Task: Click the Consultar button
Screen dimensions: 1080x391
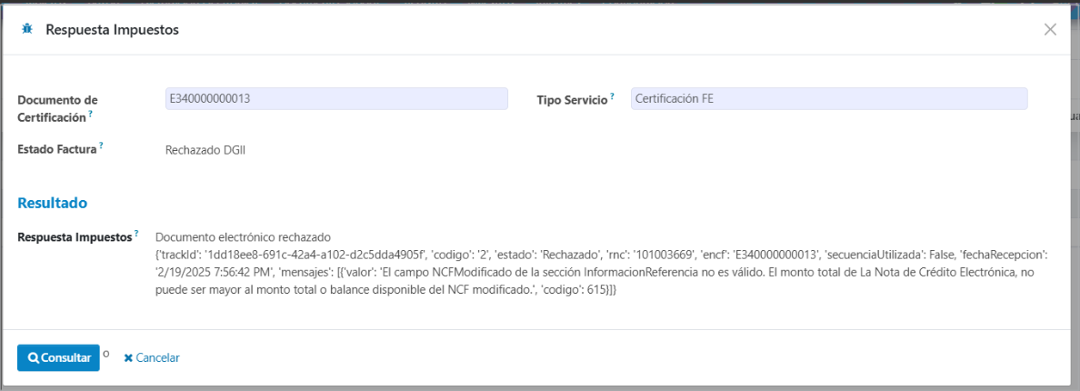Action: [58, 358]
